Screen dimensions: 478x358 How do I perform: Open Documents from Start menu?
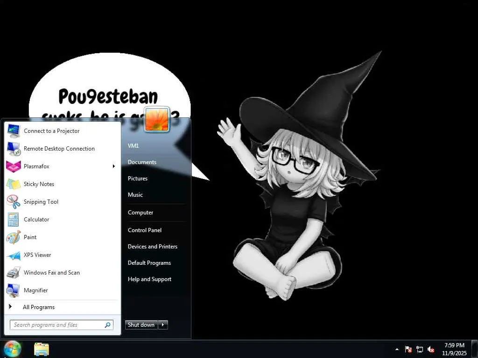tap(142, 162)
